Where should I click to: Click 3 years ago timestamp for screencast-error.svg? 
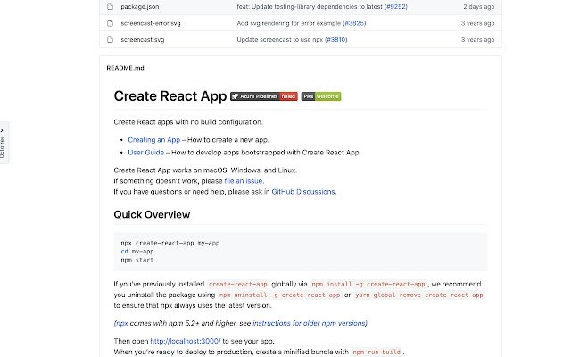[477, 23]
